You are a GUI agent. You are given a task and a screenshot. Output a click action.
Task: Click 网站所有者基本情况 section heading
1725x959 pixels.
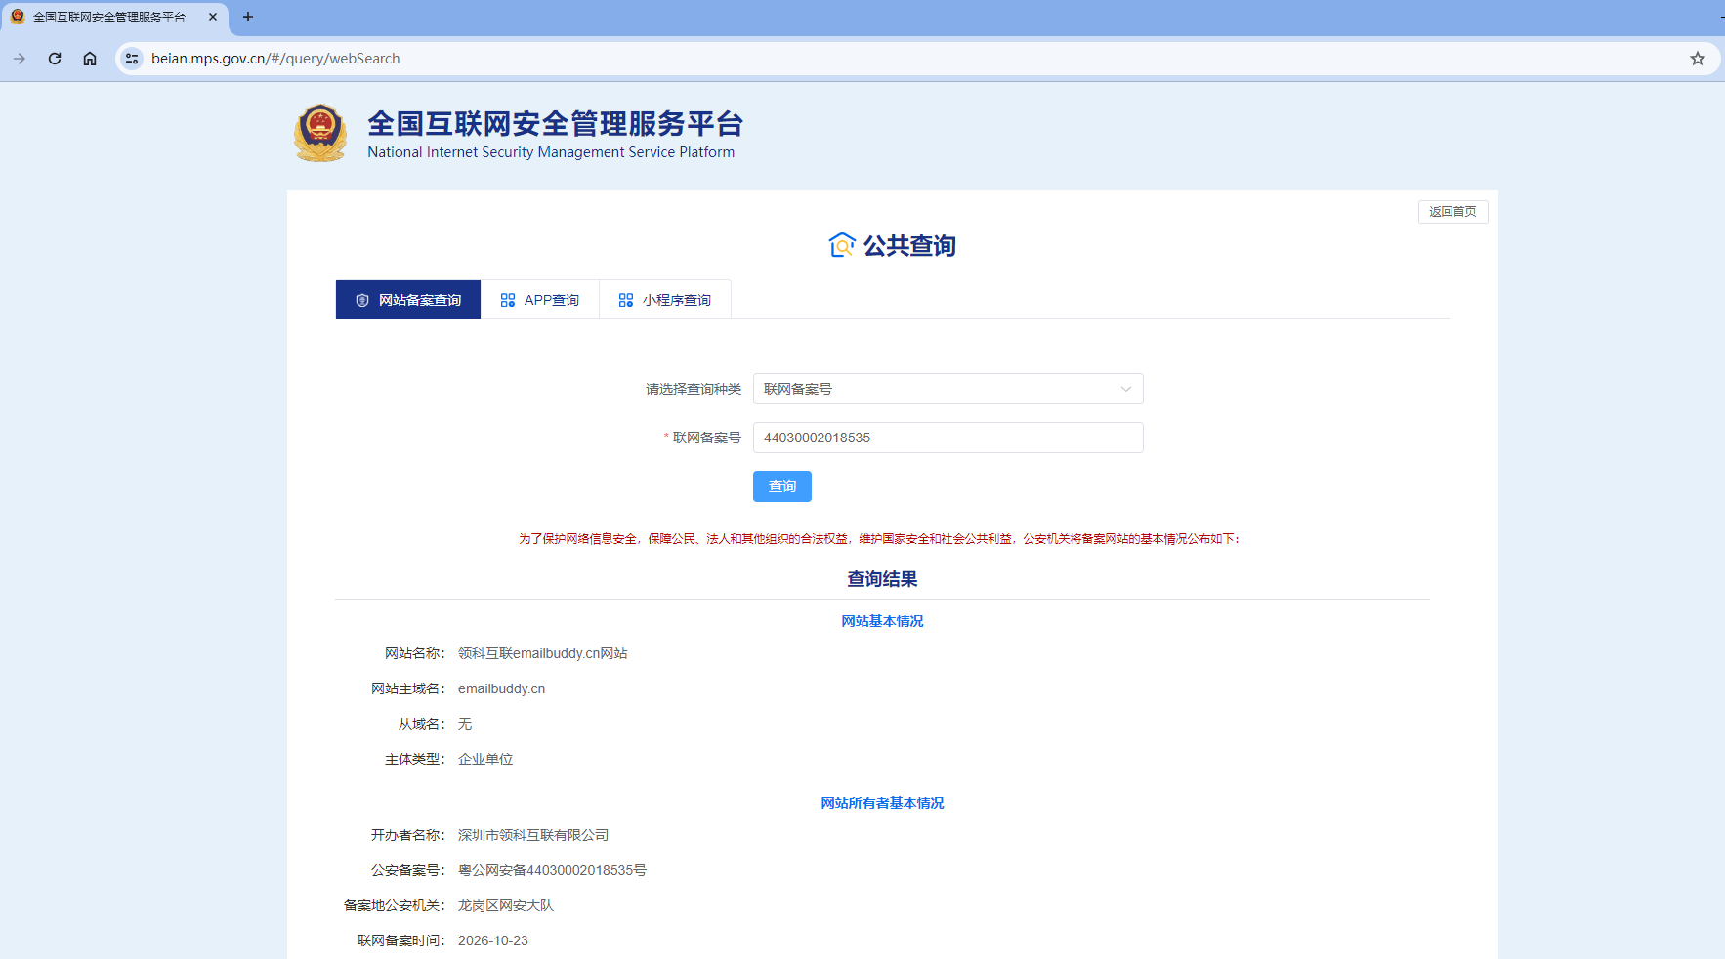pos(882,803)
